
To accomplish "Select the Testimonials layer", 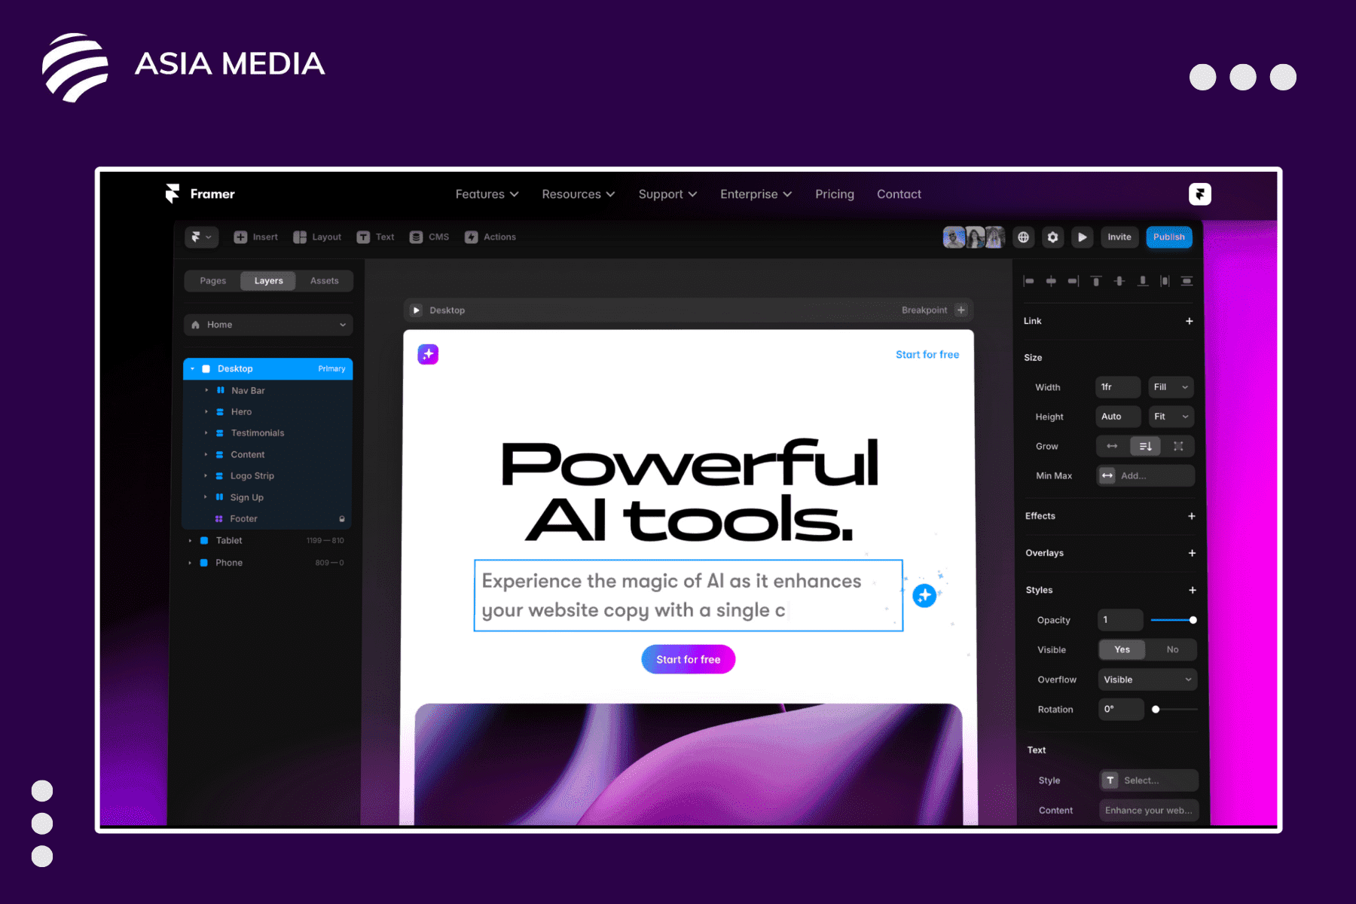I will coord(267,433).
